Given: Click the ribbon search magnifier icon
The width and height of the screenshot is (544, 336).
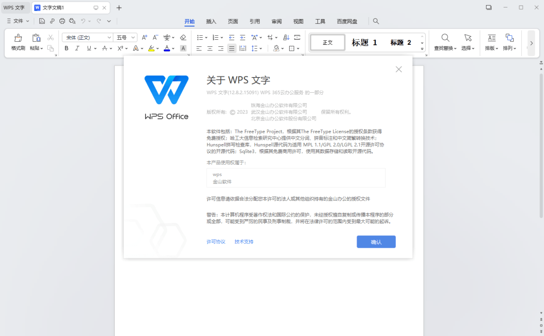Looking at the screenshot, I should 376,21.
